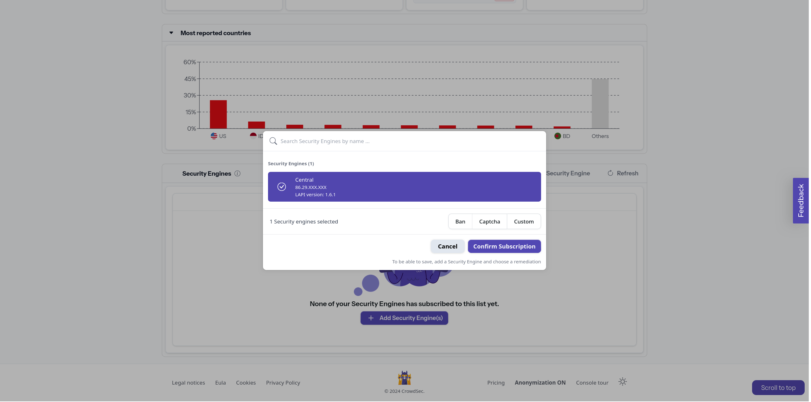811x402 pixels.
Task: Toggle Anonymization ON in the footer
Action: [x=540, y=382]
